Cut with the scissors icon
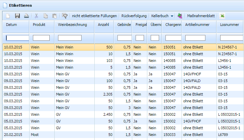Image resolution: width=244 pixels, height=140 pixels. coord(36,16)
